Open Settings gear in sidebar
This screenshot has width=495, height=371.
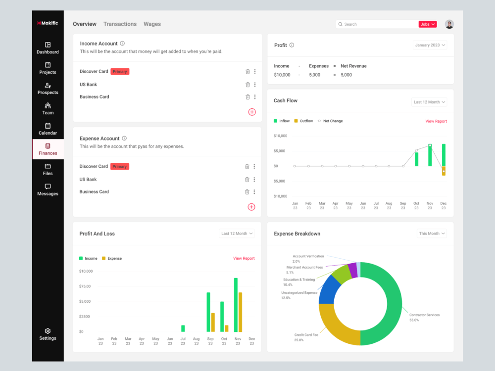pyautogui.click(x=48, y=331)
